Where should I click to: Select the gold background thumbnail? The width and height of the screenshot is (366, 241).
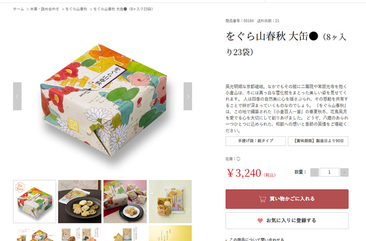pos(170,233)
